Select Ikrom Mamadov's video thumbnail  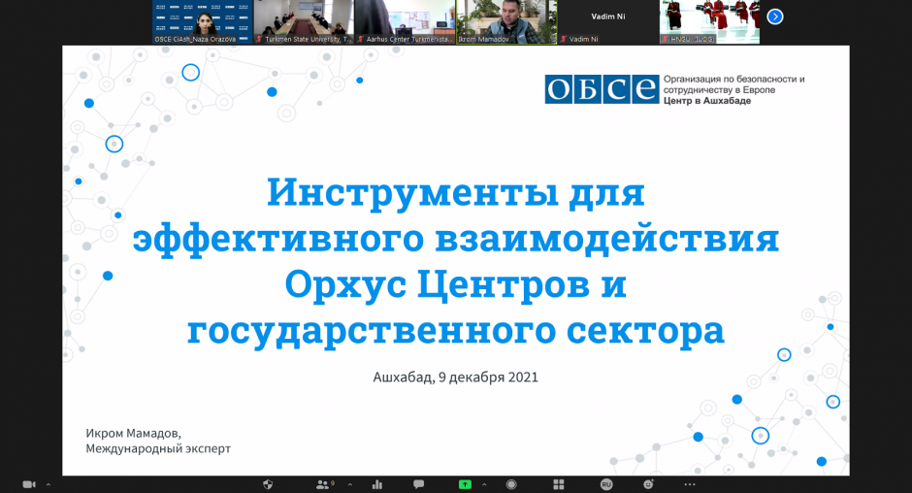click(506, 21)
